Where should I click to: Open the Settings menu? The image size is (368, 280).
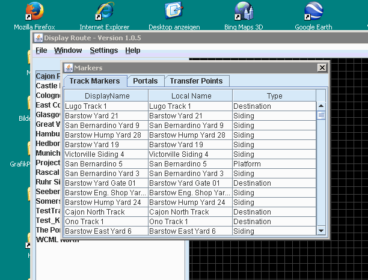tap(103, 50)
